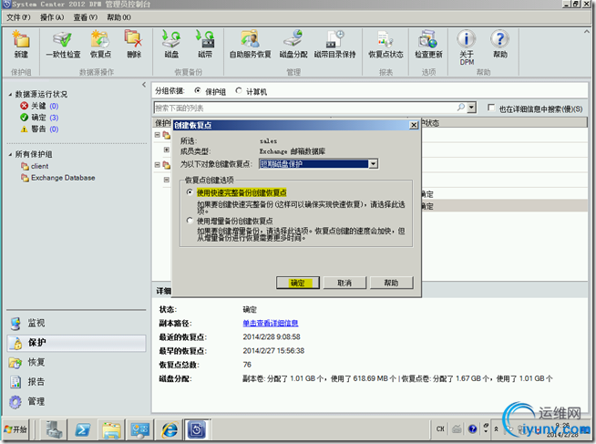This screenshot has height=444, width=596.
Task: Open 自助服务恢复 management icon
Action: tap(250, 45)
